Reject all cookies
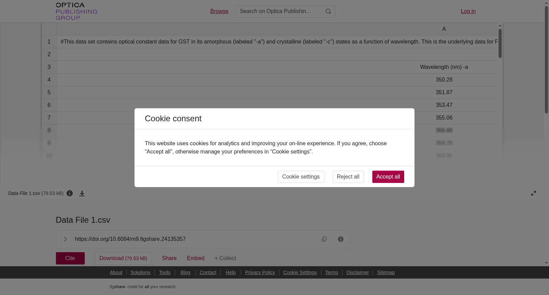 [x=348, y=177]
